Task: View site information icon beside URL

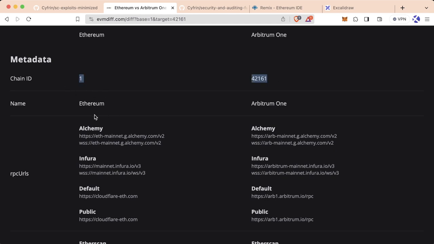Action: click(x=91, y=19)
